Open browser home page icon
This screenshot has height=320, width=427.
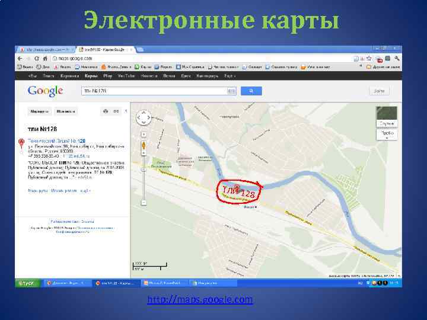45,59
